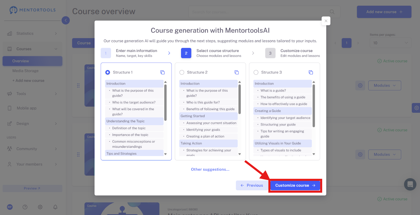The width and height of the screenshot is (420, 215).
Task: Collapse the sidebar with the round arrow button
Action: click(x=66, y=20)
